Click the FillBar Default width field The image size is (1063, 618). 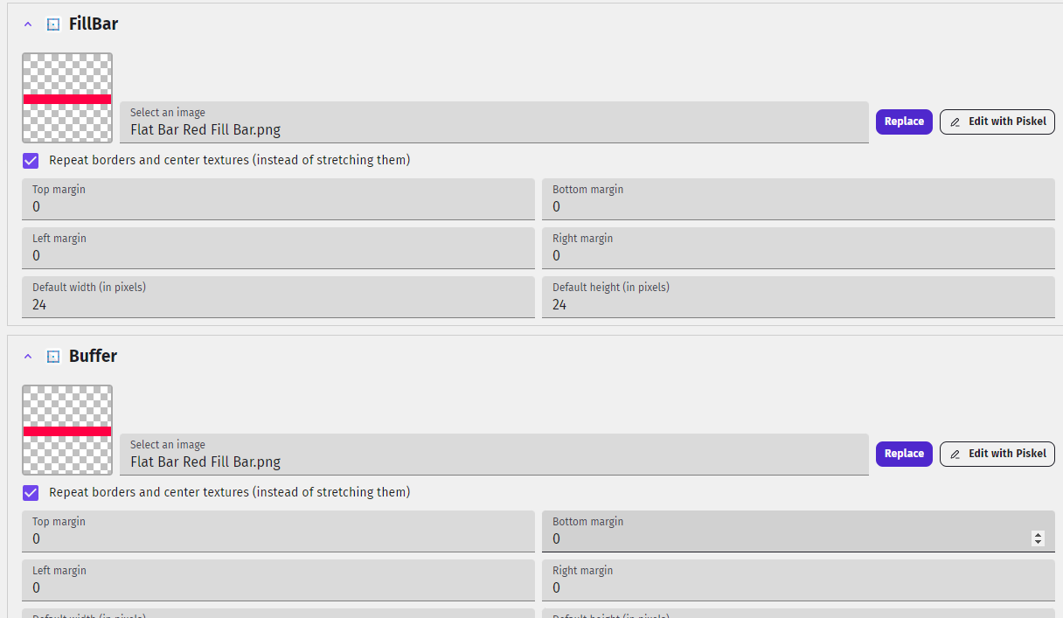point(278,297)
